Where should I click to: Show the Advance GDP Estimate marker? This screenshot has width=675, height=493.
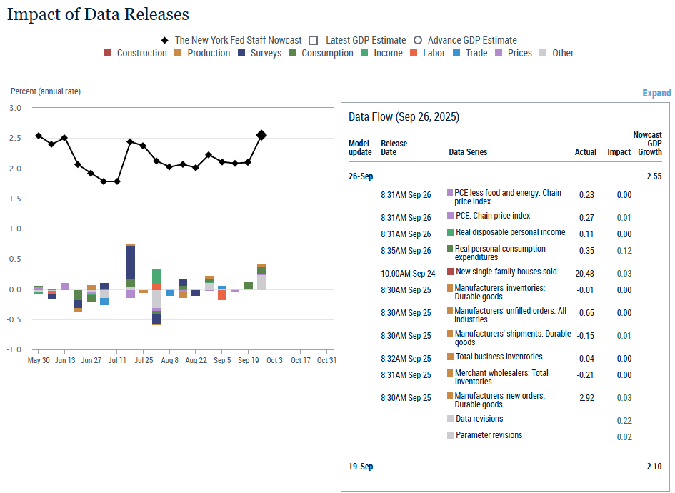pyautogui.click(x=418, y=40)
